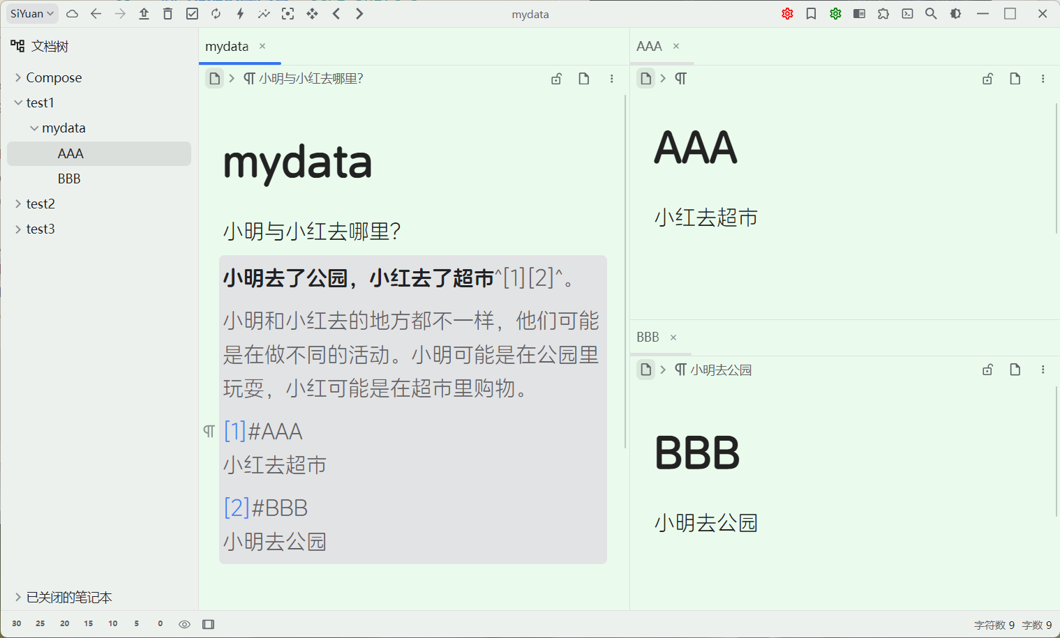1060x638 pixels.
Task: Toggle the lock icon in mydata editor
Action: 556,79
